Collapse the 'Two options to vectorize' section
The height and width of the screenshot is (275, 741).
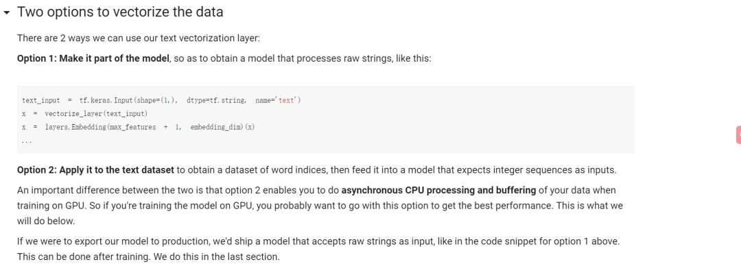[x=7, y=12]
